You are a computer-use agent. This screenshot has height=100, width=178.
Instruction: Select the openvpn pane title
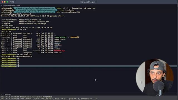click(x=8, y=94)
